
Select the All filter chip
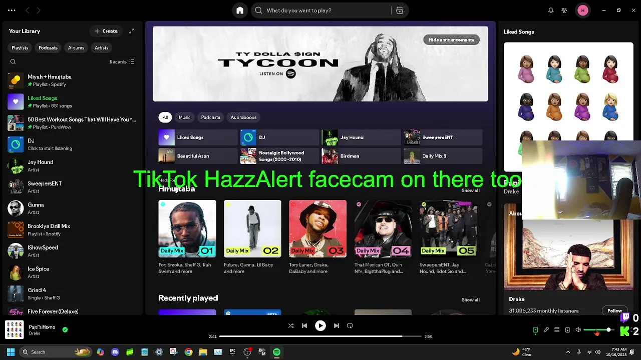165,117
